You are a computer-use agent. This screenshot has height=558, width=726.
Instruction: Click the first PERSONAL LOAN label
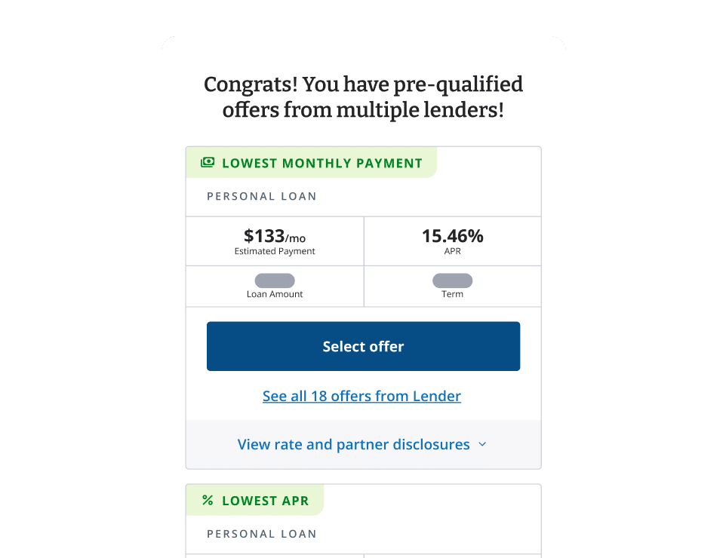[x=262, y=196]
